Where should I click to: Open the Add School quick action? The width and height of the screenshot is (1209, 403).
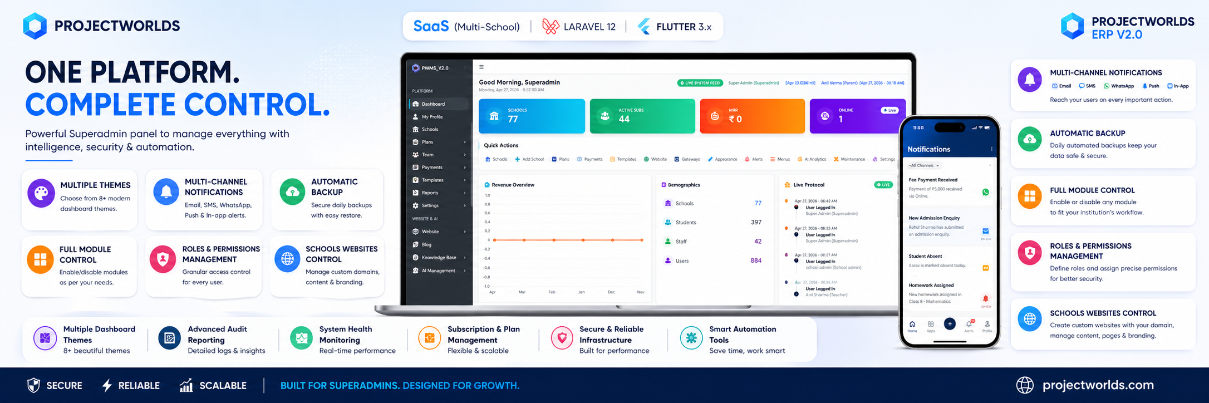point(529,159)
